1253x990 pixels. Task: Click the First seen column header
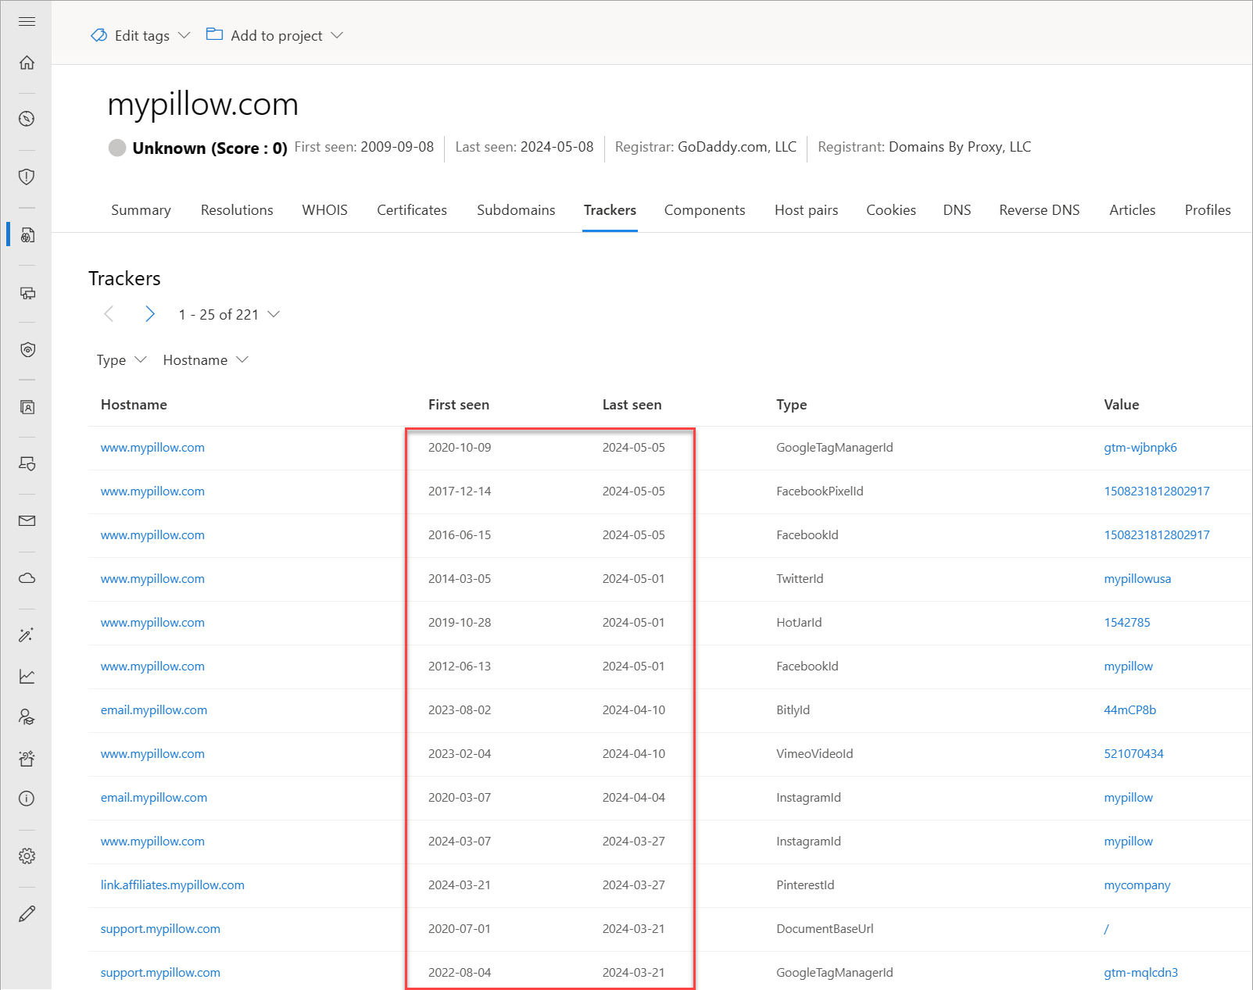tap(459, 405)
